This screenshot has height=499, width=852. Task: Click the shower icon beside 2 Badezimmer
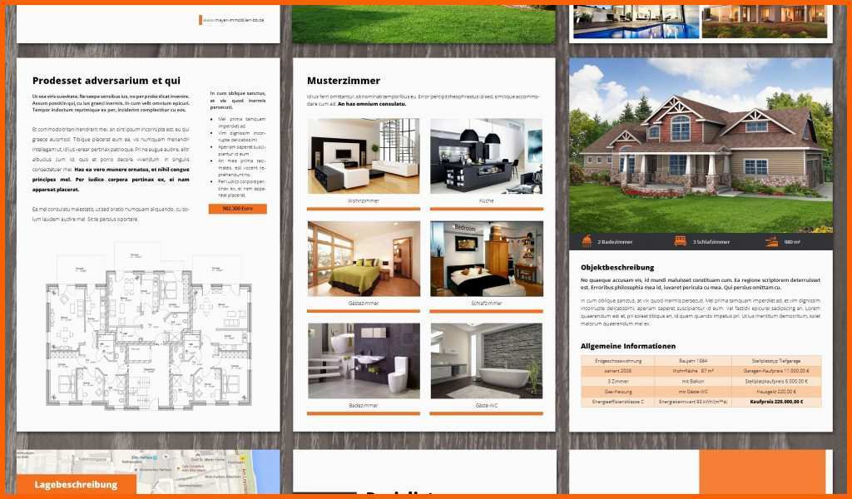click(x=587, y=242)
